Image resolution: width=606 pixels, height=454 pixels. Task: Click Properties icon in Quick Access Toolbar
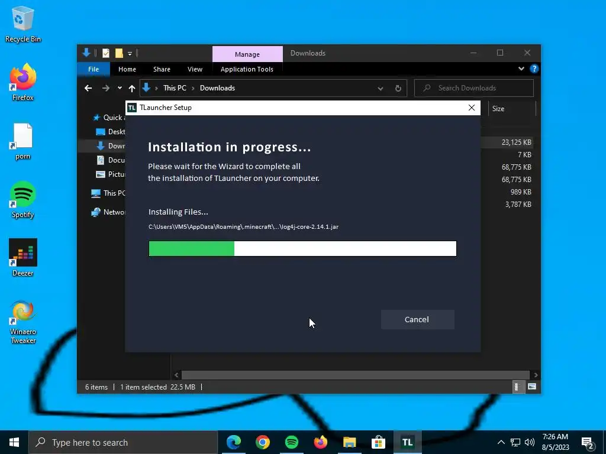[x=106, y=53]
